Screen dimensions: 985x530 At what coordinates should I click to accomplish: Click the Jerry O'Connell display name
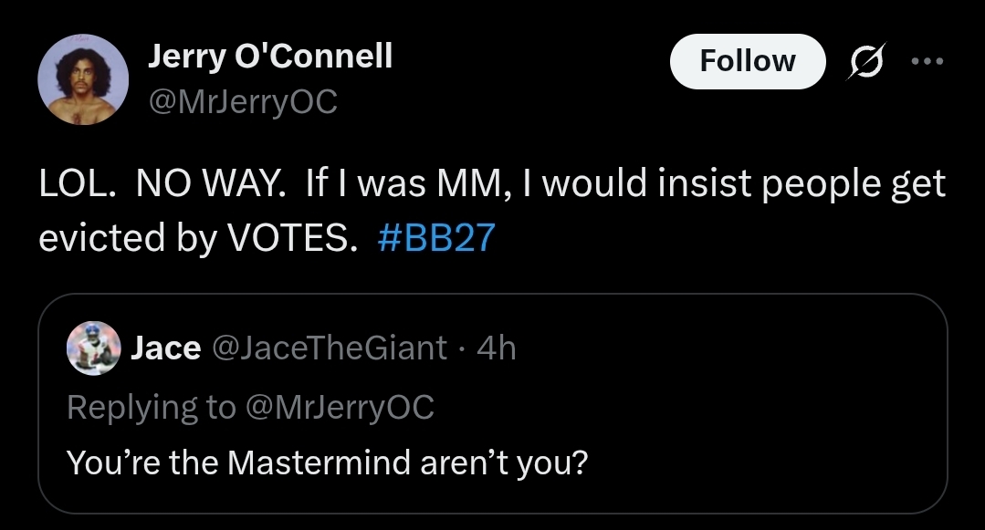[x=270, y=57]
